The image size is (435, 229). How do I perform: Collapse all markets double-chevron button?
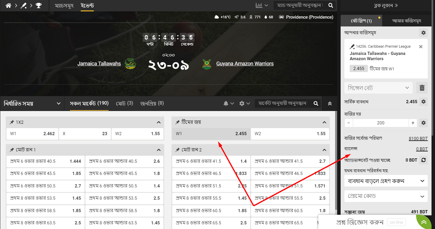(x=330, y=103)
